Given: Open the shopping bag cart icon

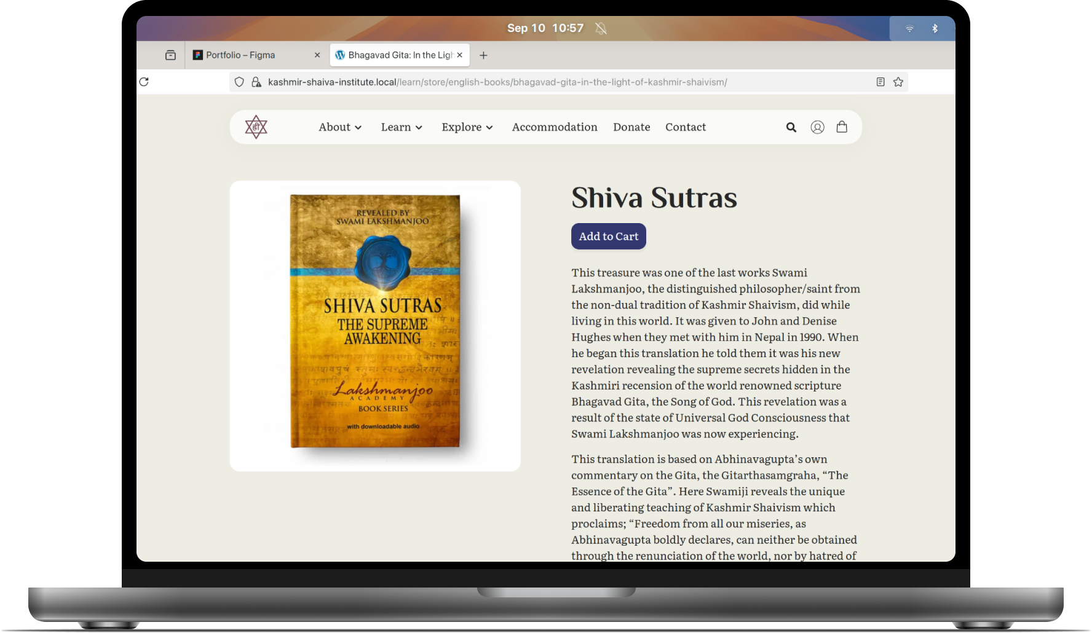Looking at the screenshot, I should (842, 127).
